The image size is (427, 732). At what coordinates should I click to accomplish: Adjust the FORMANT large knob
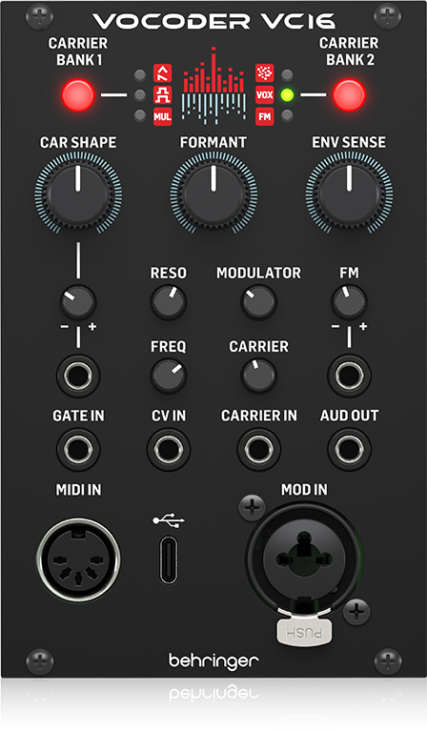tap(213, 193)
